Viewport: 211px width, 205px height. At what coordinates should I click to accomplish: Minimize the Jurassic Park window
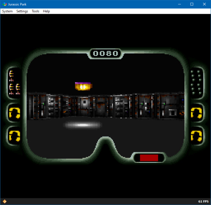pyautogui.click(x=179, y=4)
